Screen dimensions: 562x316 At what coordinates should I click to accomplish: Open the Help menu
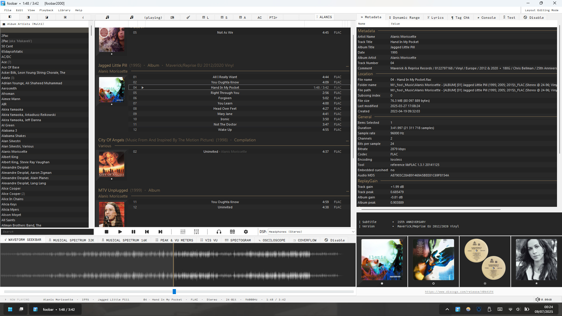(x=79, y=10)
